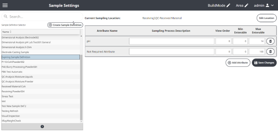Click pH Sampling Process Description field
The width and height of the screenshot is (278, 132).
point(171,41)
